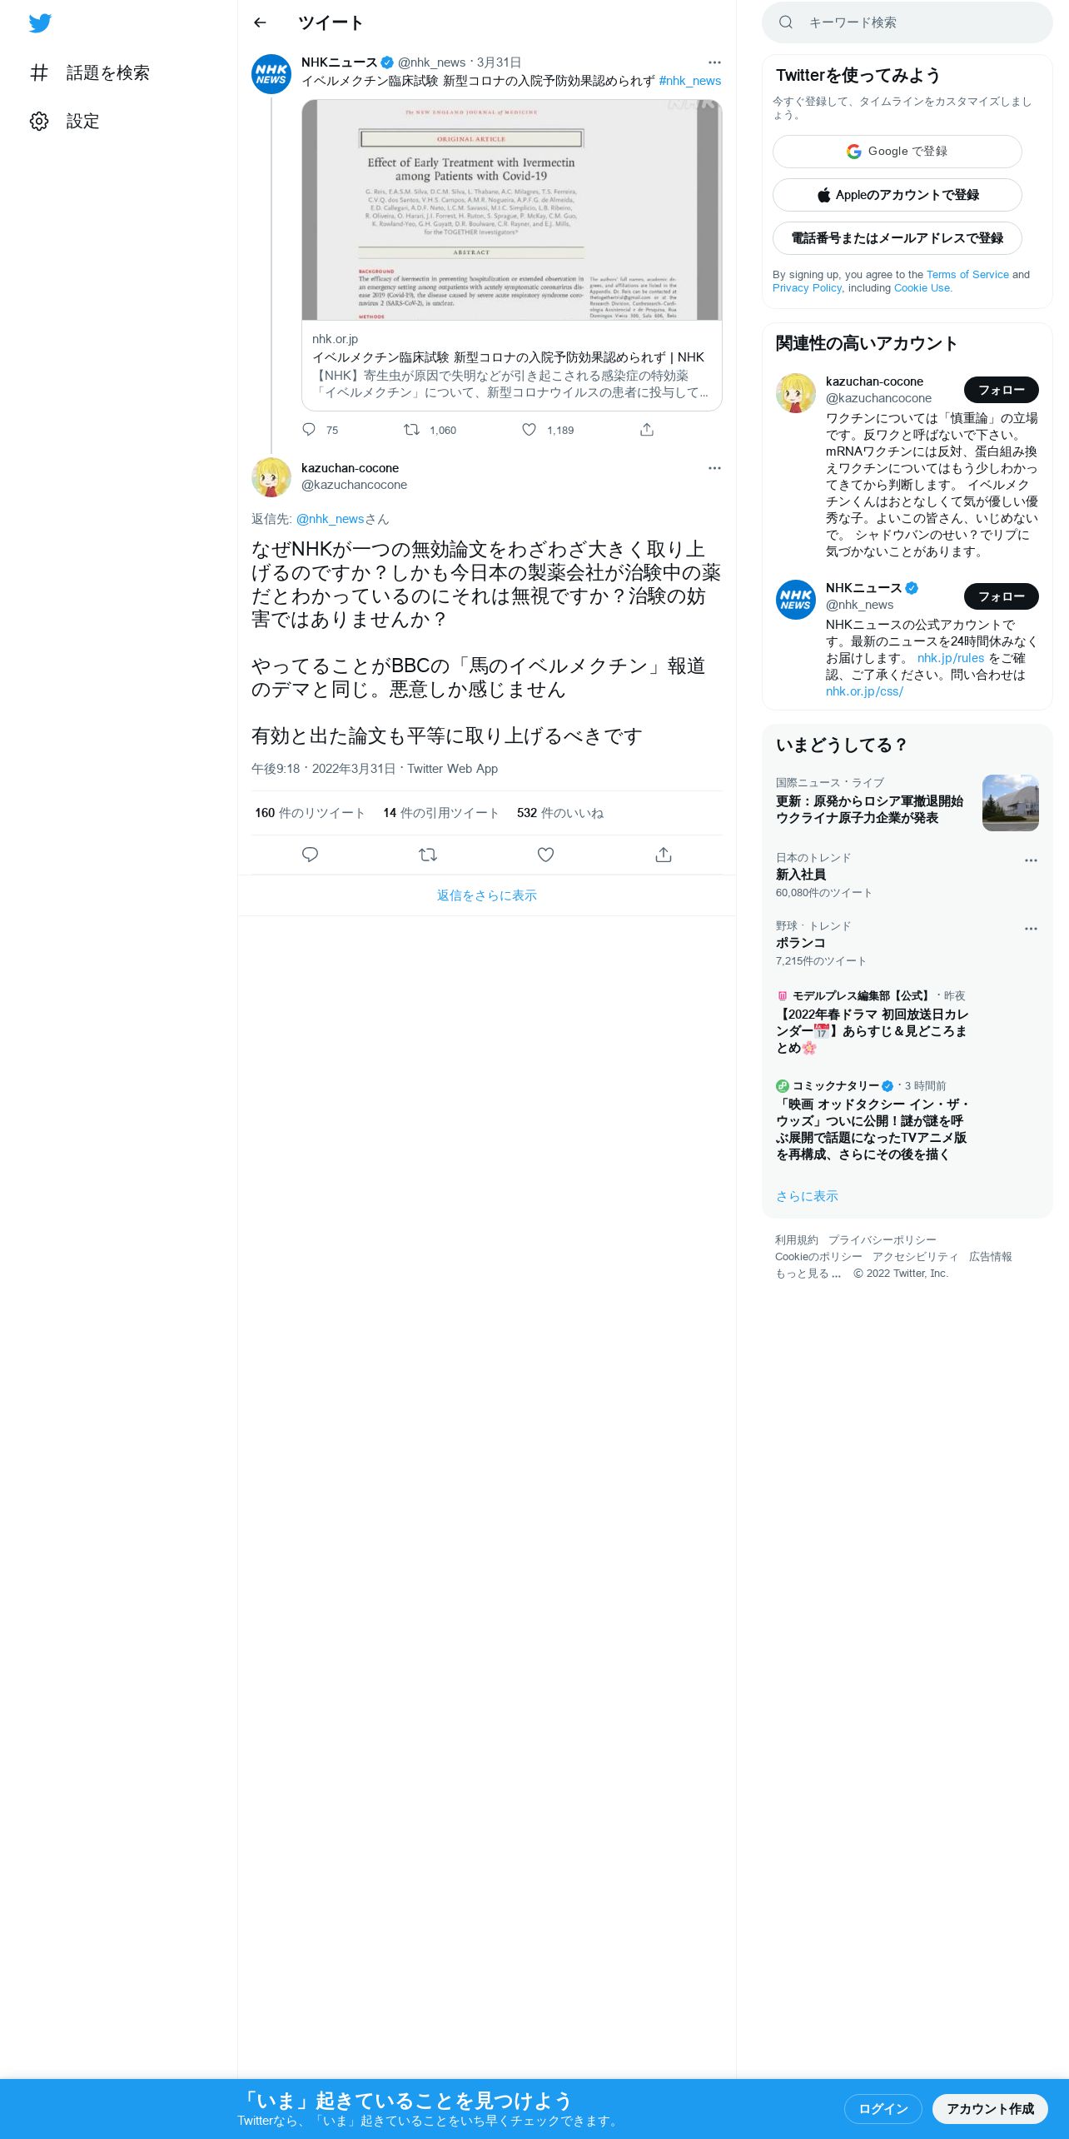This screenshot has width=1069, height=2139.
Task: Like the NHK tweet with 1,189 likes
Action: [529, 430]
